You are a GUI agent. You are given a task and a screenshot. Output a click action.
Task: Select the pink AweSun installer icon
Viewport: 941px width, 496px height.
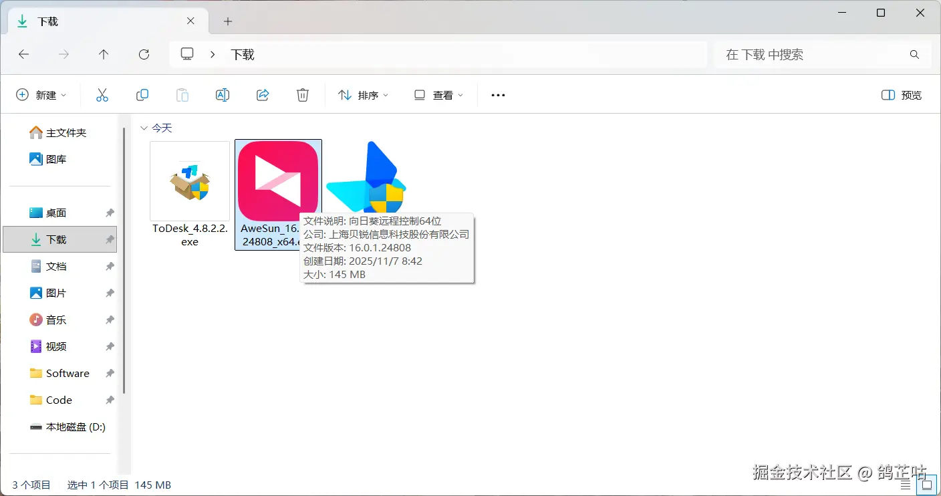click(278, 181)
